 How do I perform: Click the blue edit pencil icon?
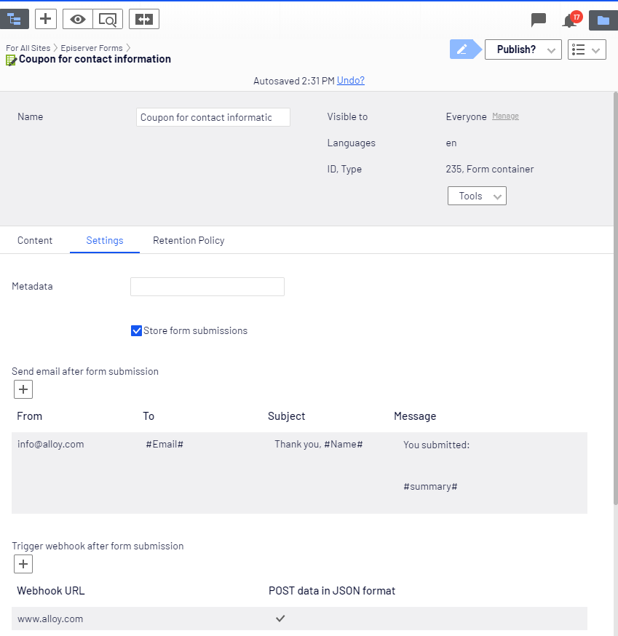(x=464, y=49)
